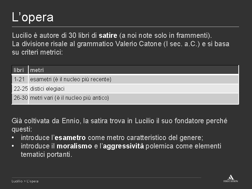
Task: Click the 'distici elegiaci' cell
Action: click(x=134, y=89)
